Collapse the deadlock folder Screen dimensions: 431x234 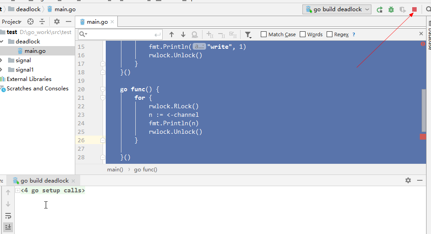tap(2, 42)
